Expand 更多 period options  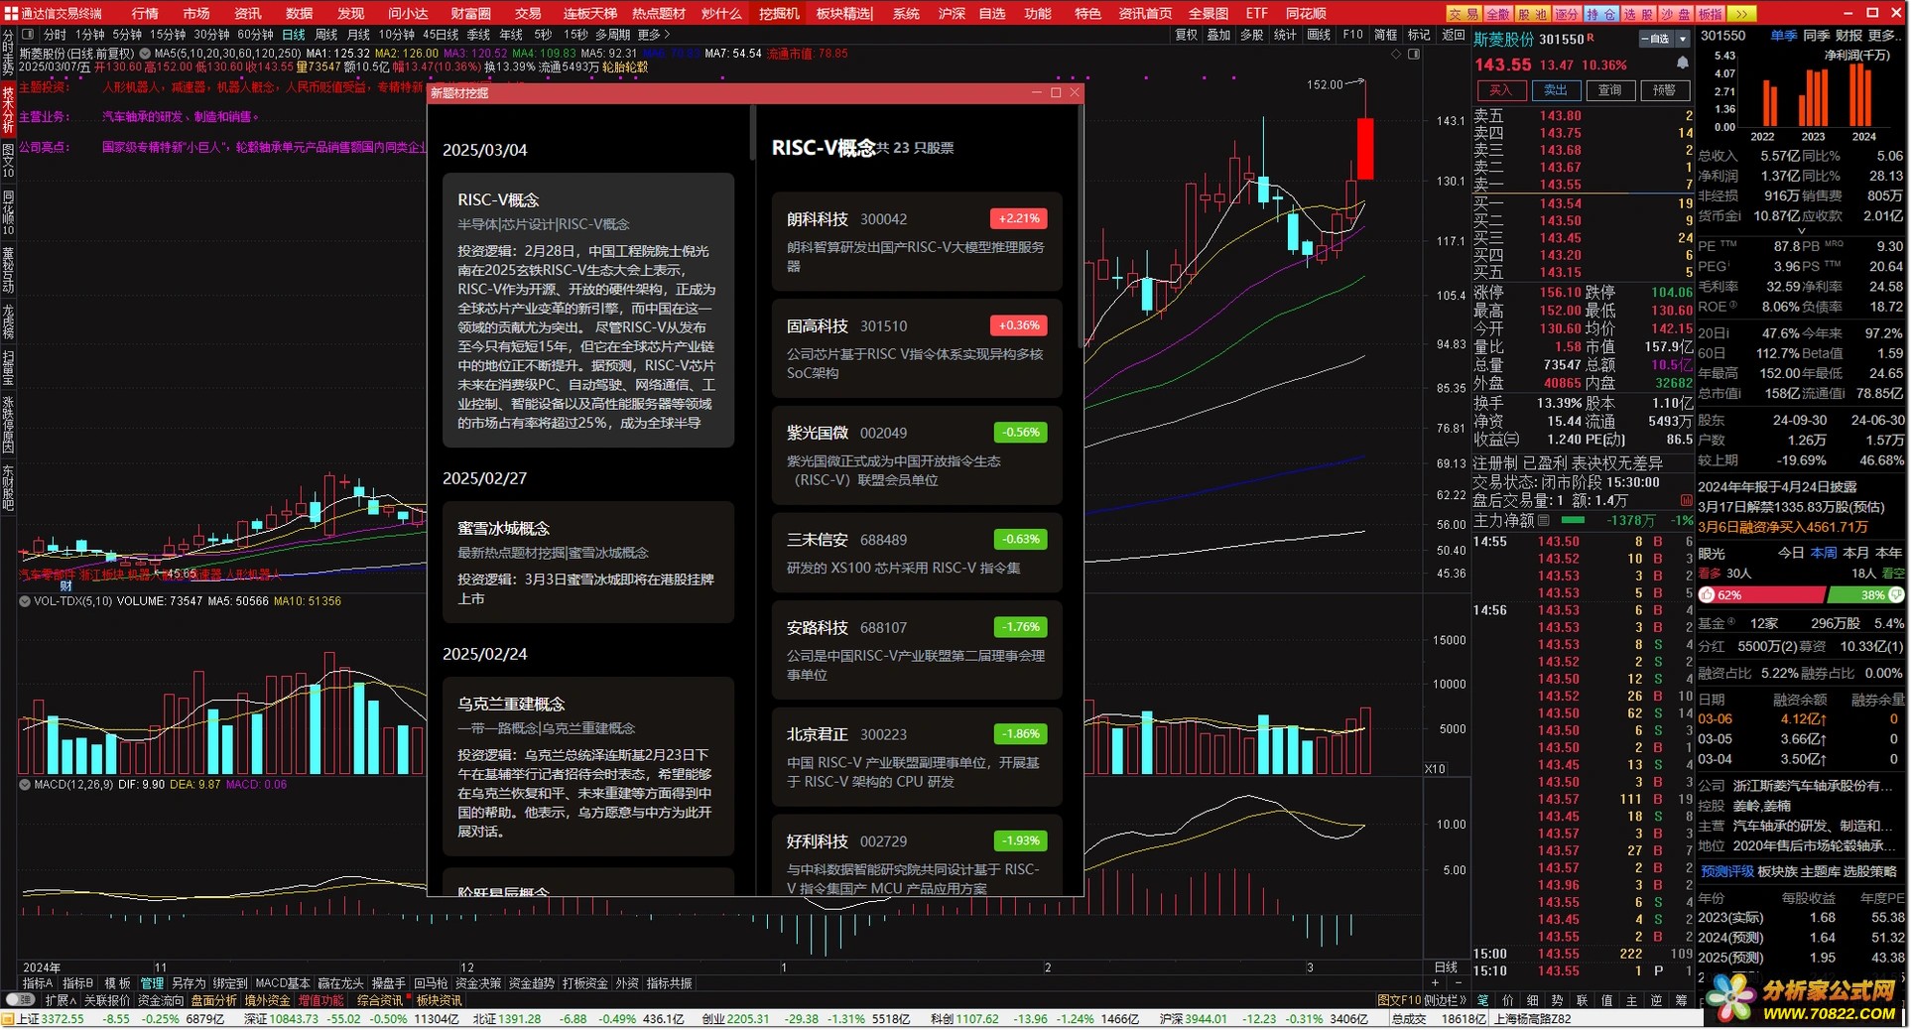pyautogui.click(x=654, y=35)
